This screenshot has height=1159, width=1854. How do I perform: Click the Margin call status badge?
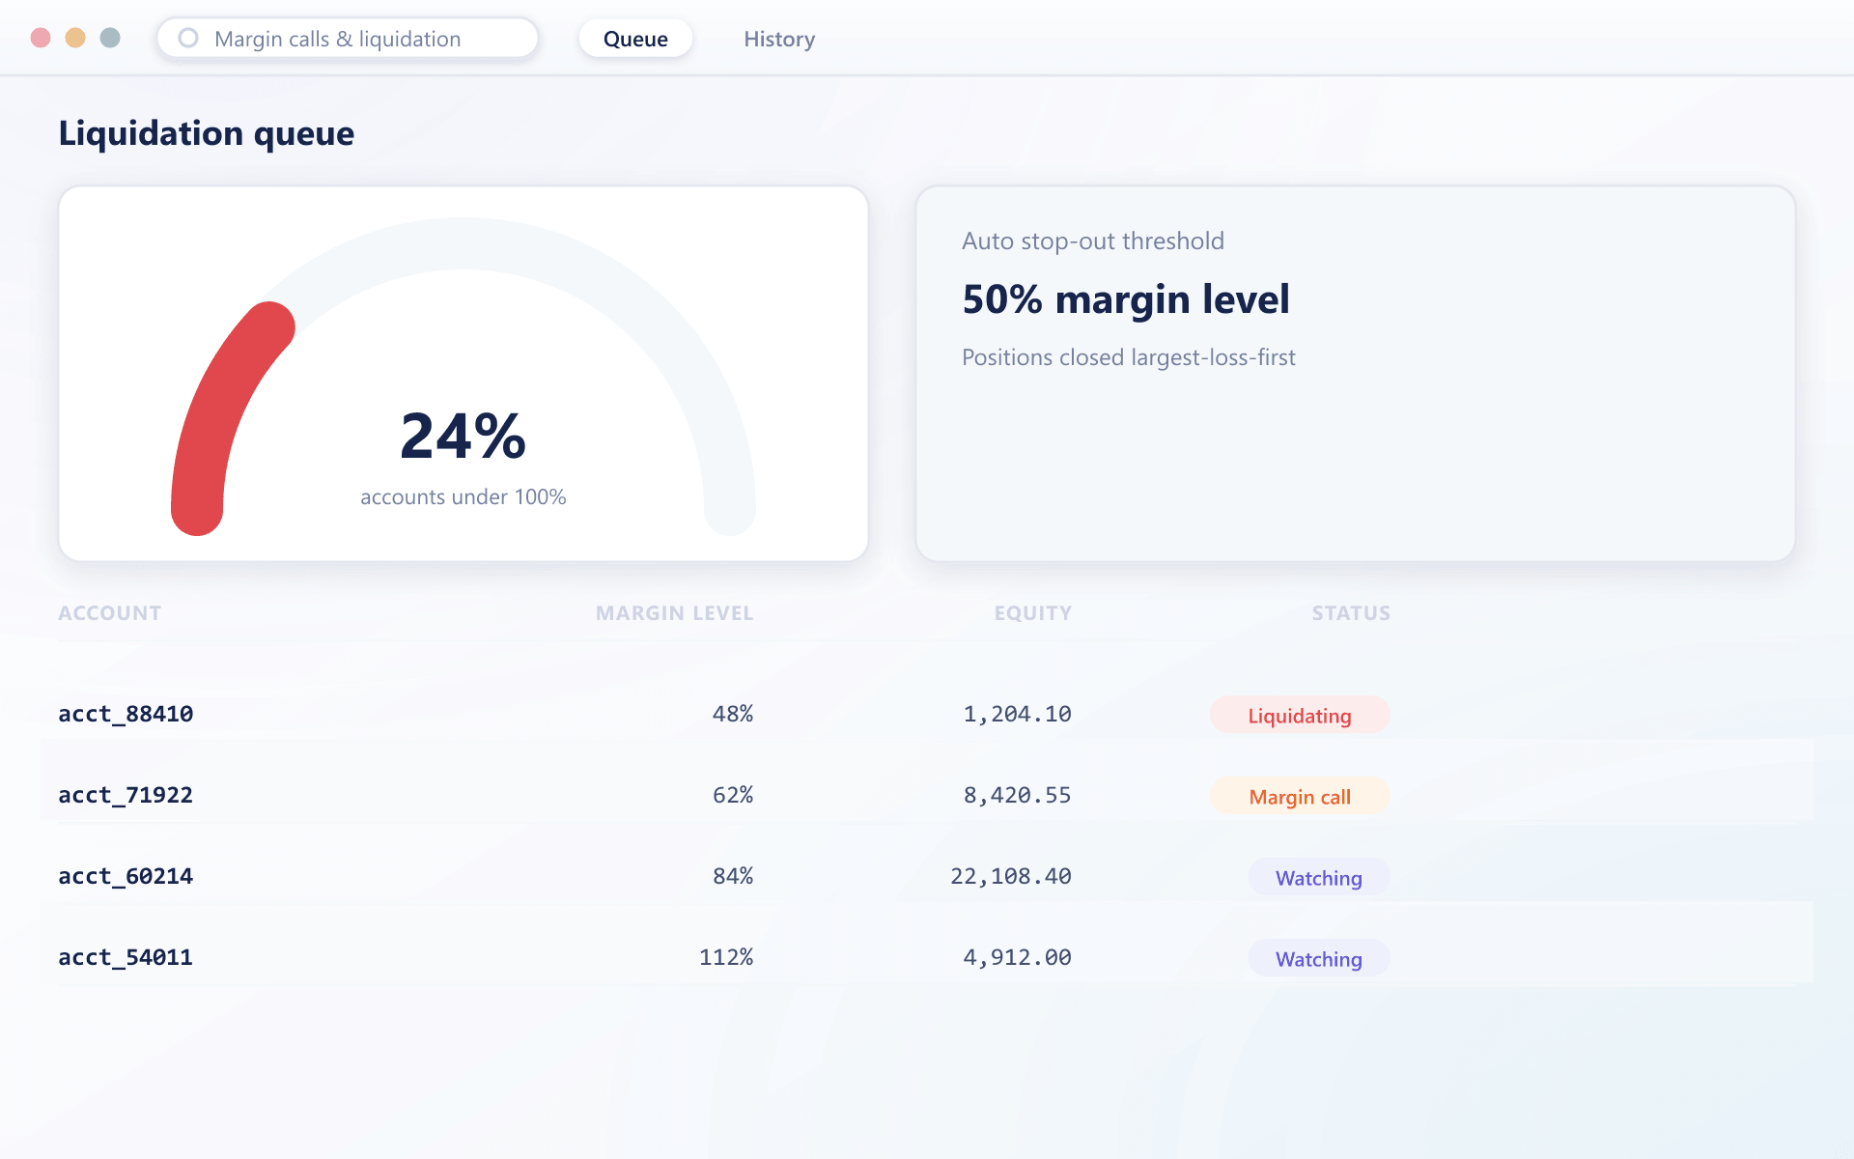[1300, 796]
